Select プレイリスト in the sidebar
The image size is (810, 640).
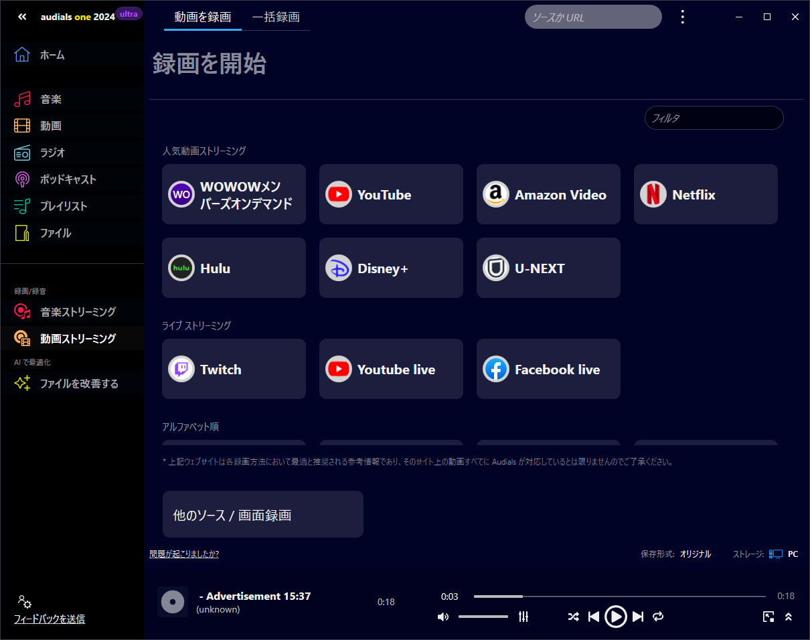click(72, 206)
